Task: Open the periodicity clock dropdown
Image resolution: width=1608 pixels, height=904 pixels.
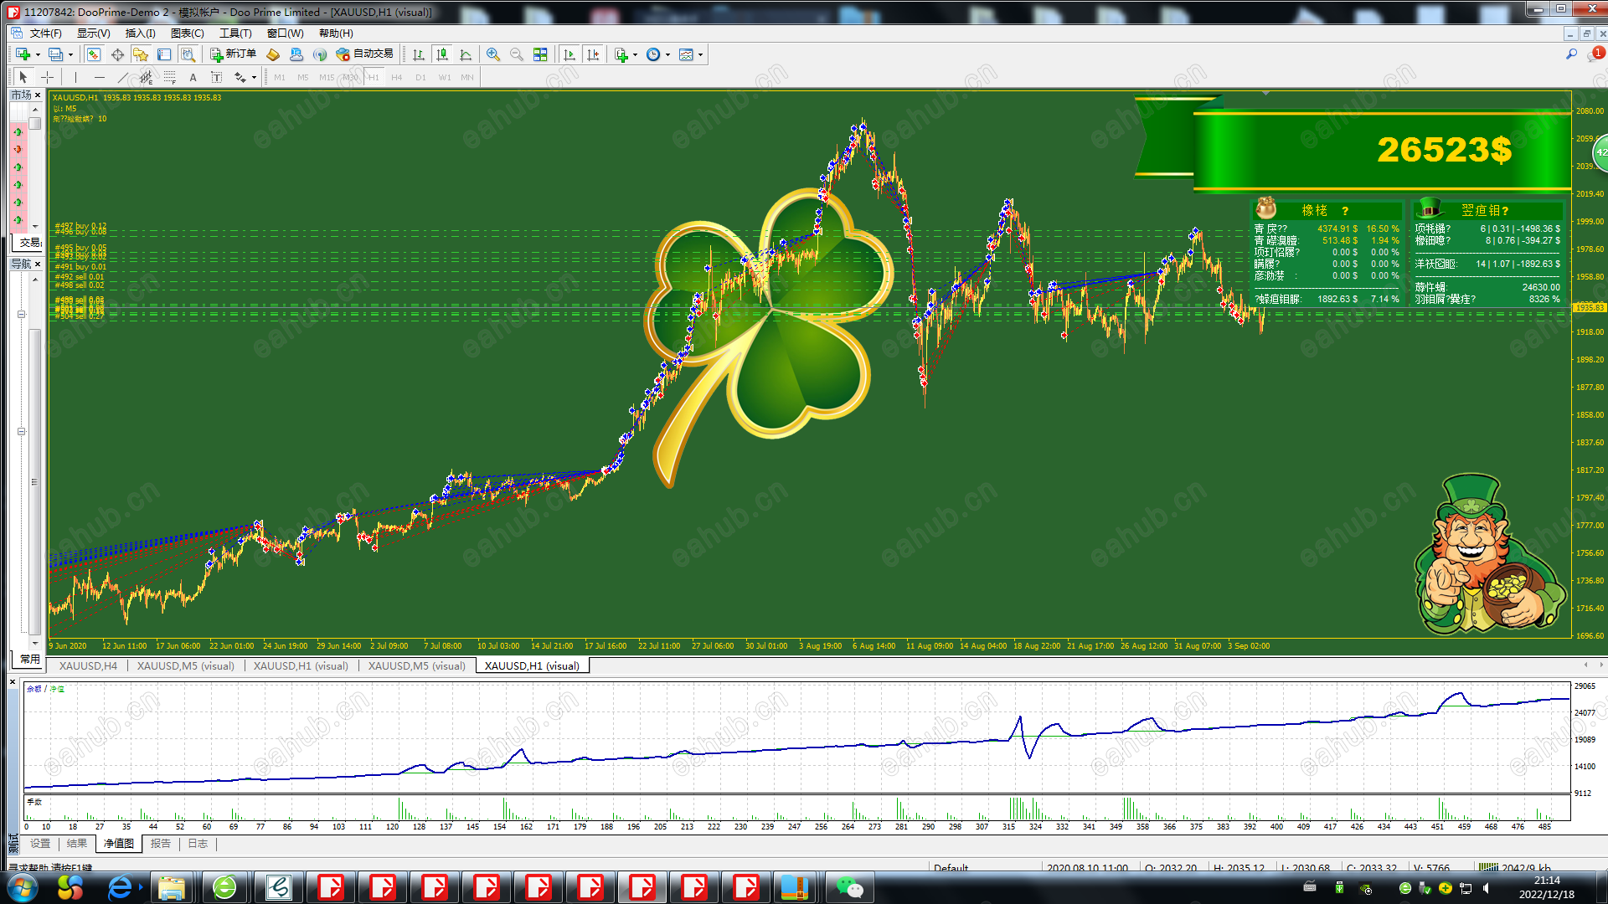Action: pyautogui.click(x=667, y=55)
